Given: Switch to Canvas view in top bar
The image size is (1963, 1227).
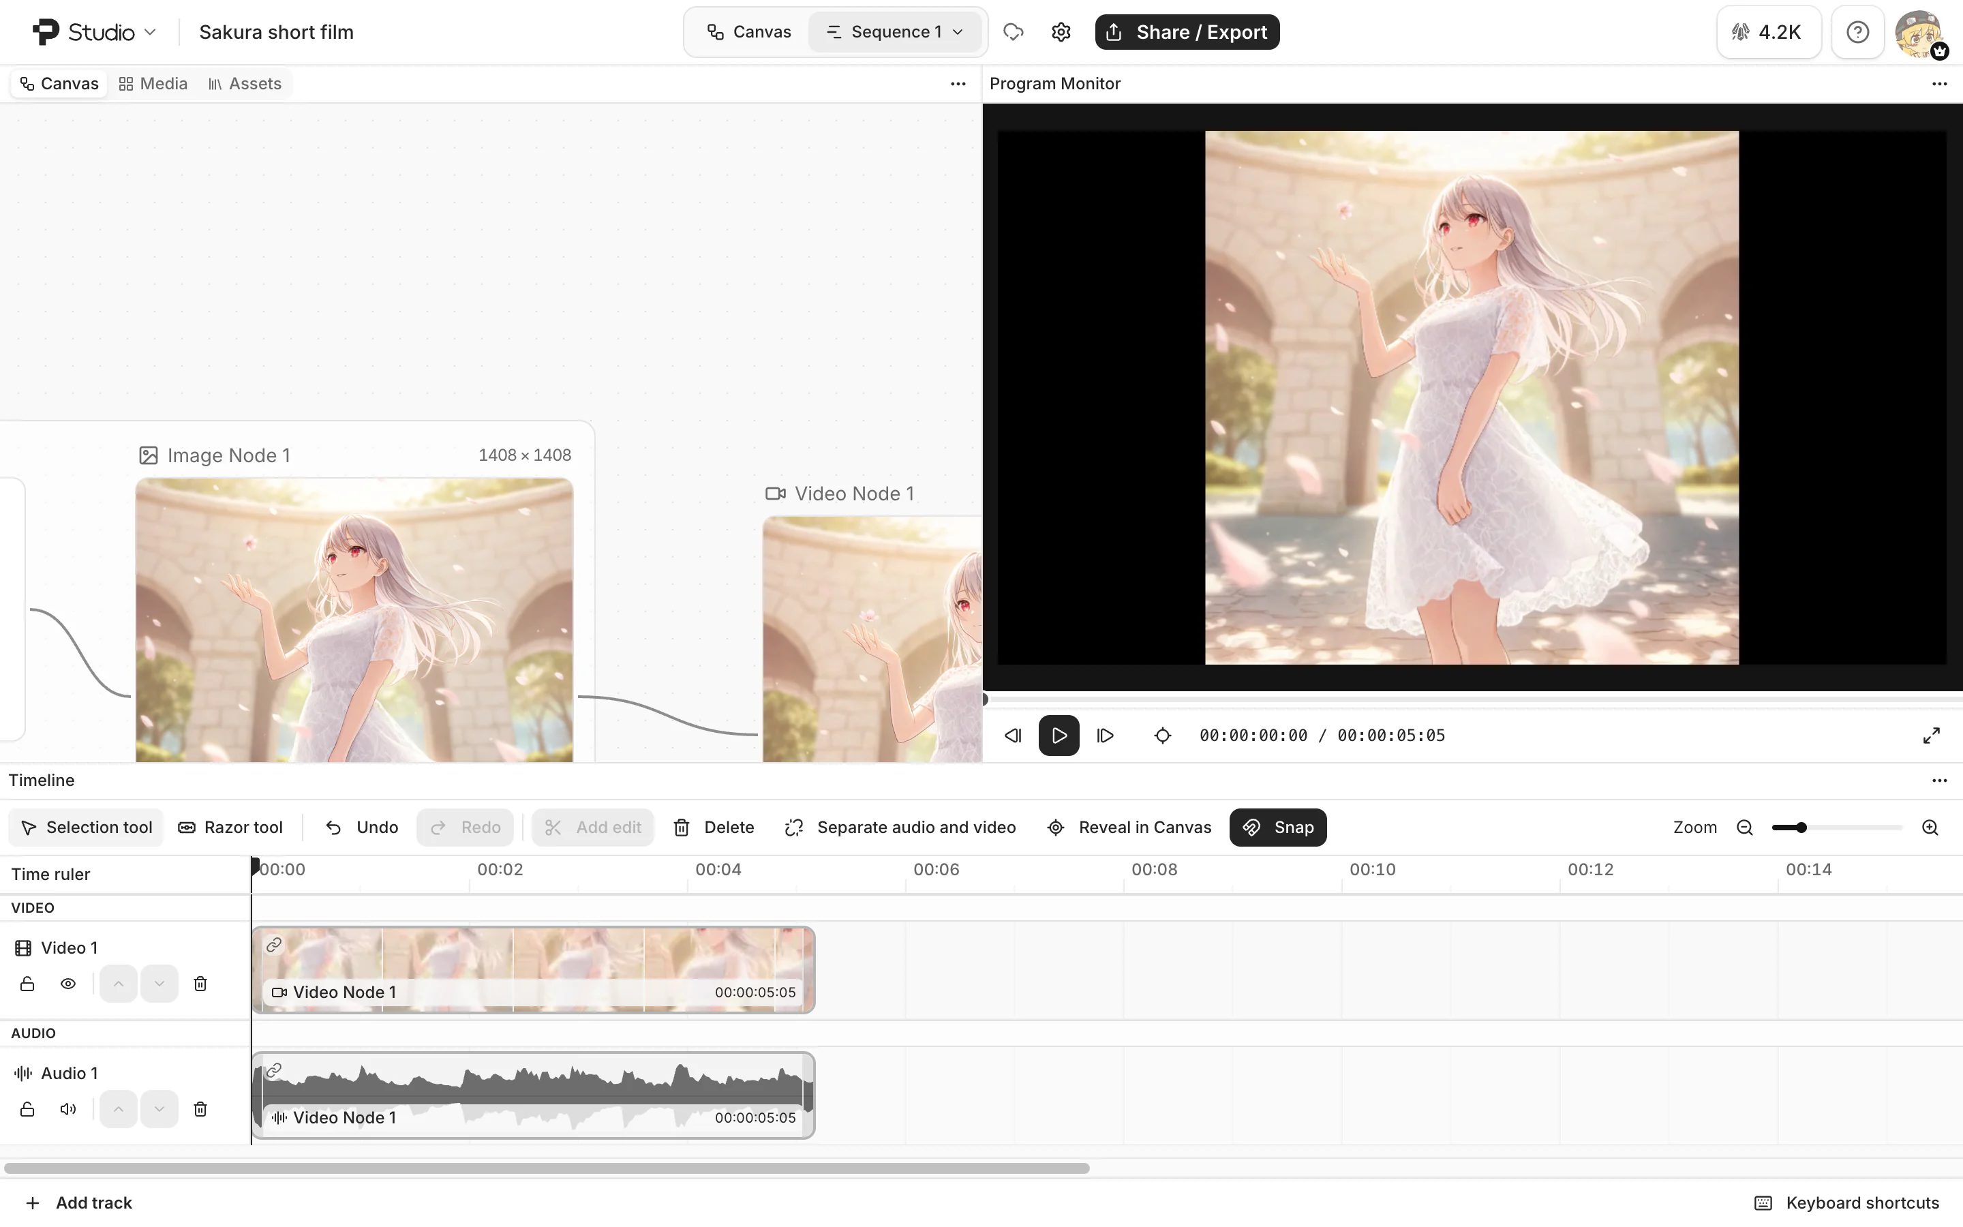Looking at the screenshot, I should [748, 31].
